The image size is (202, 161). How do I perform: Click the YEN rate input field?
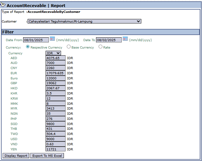tap(56, 149)
